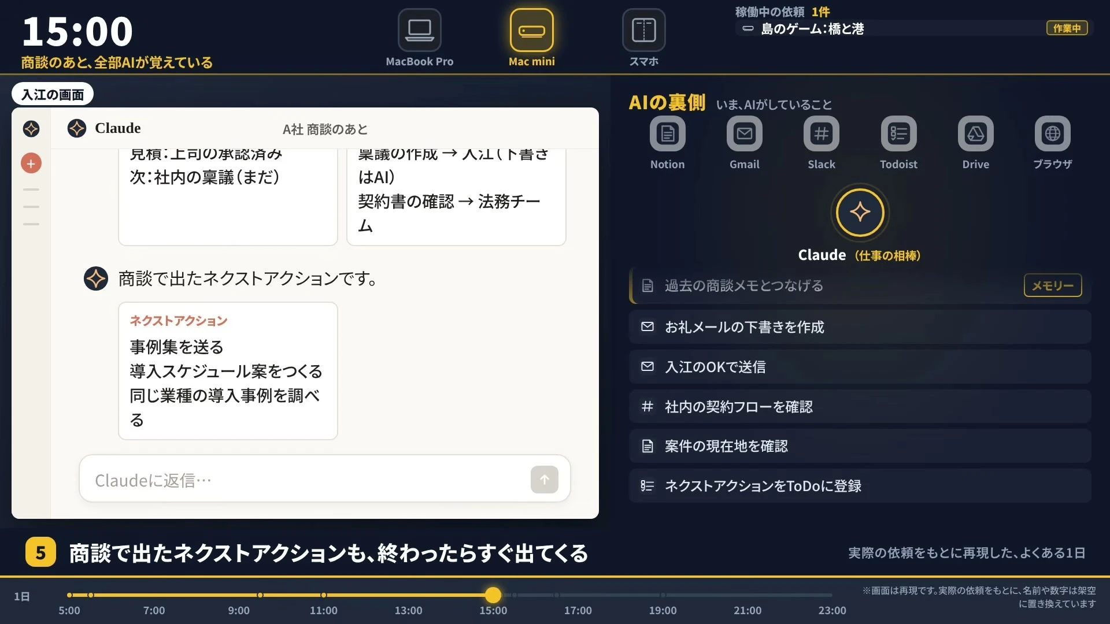Click the central Claude star circle

[x=860, y=212]
